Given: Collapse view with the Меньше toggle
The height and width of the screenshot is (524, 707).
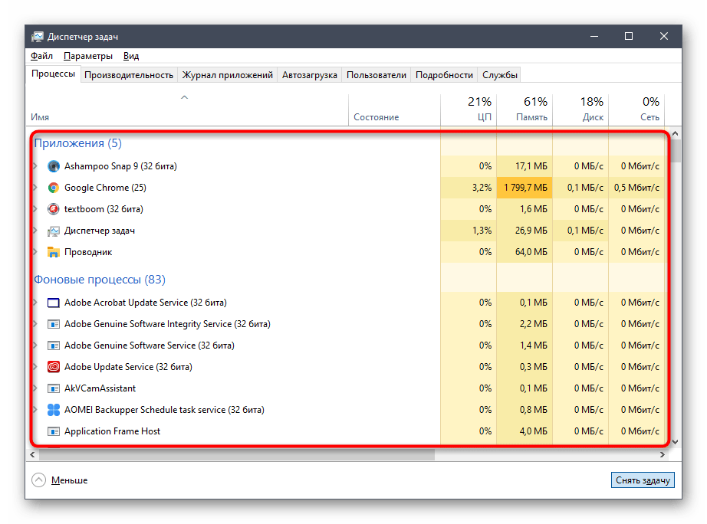Looking at the screenshot, I should pyautogui.click(x=60, y=480).
